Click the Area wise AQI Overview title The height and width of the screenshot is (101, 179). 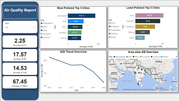(143, 52)
